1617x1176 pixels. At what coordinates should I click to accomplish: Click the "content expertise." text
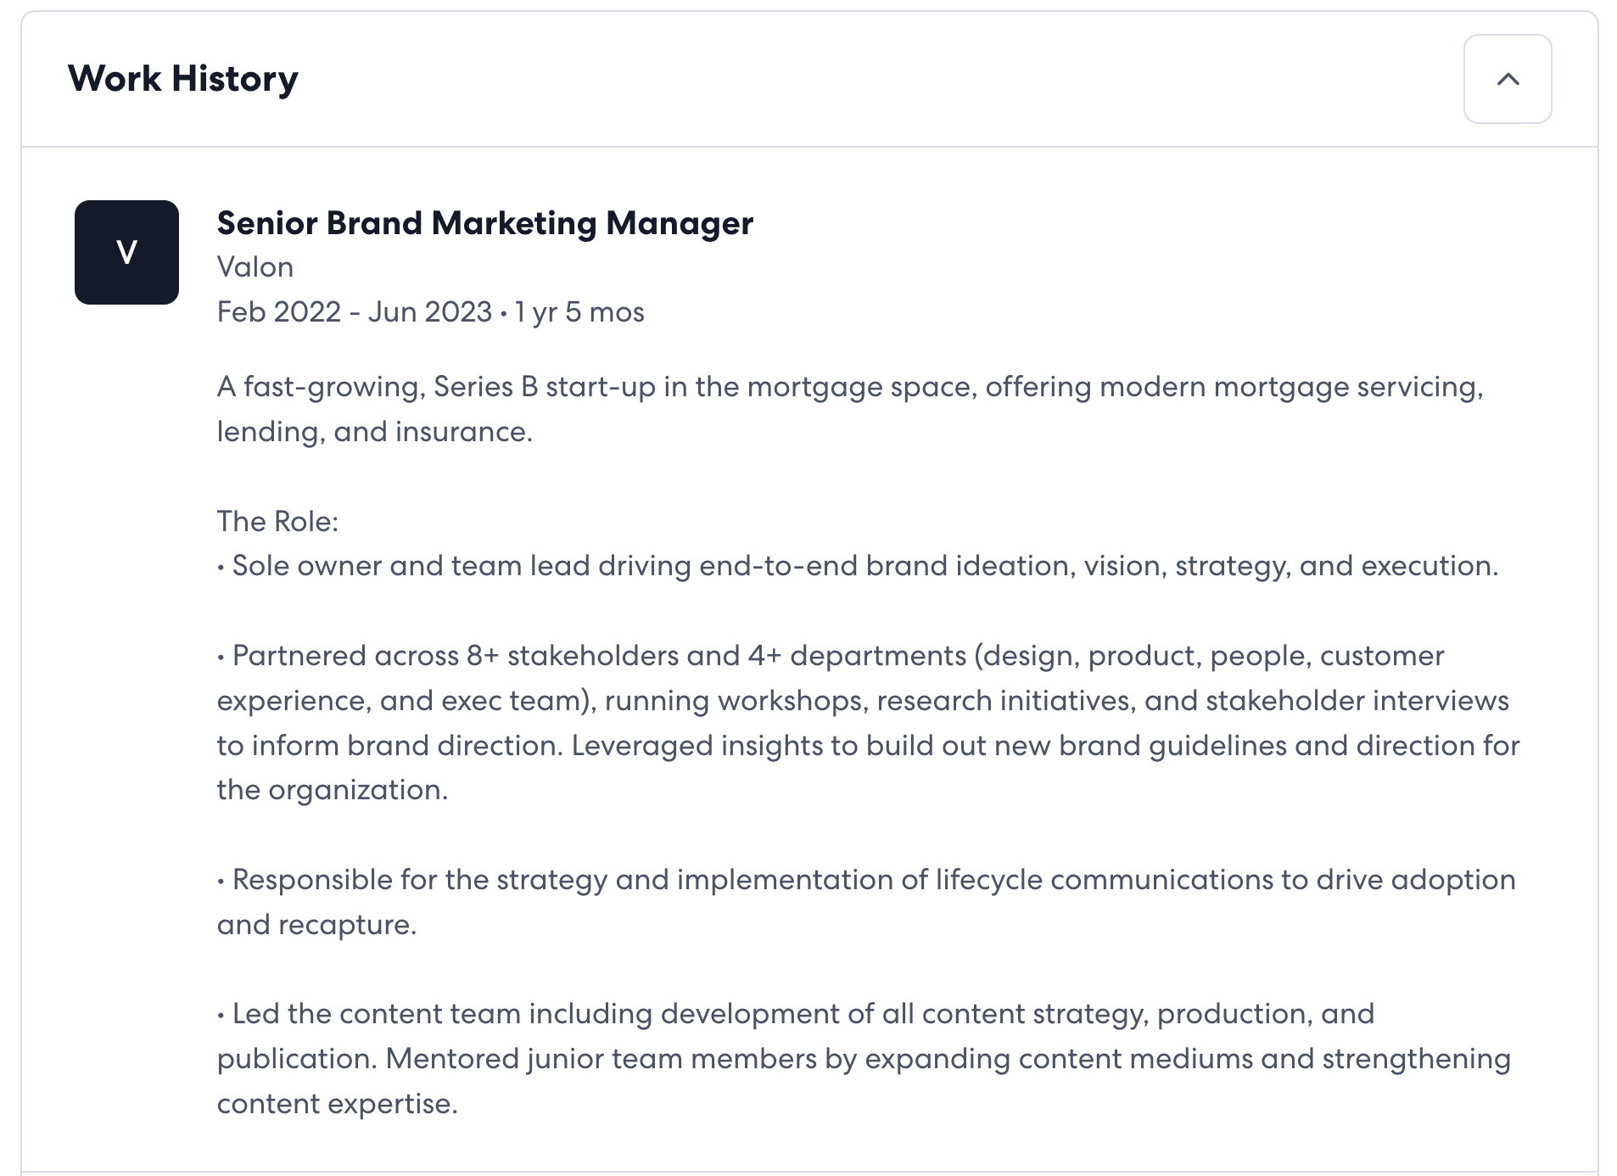(x=337, y=1104)
